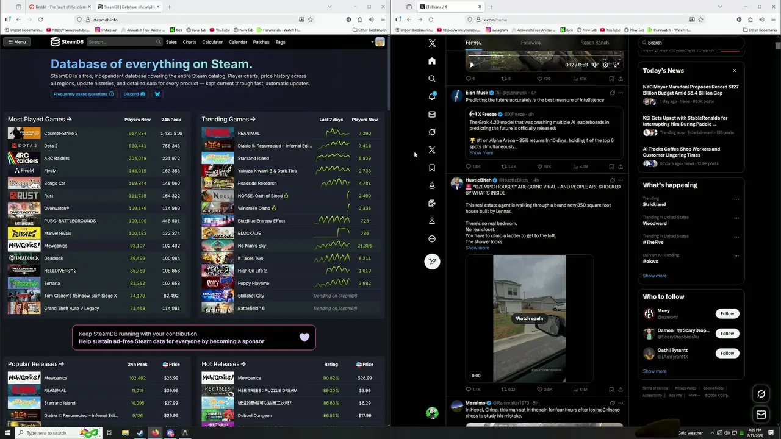
Task: Open Grok icon in X sidebar
Action: point(432,132)
